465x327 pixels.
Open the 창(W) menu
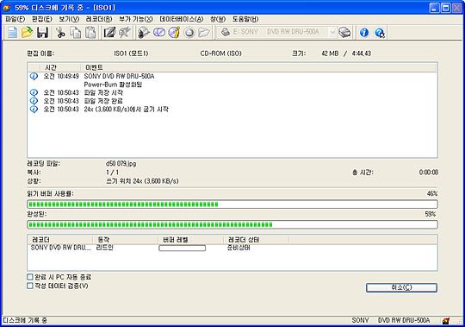pos(218,19)
